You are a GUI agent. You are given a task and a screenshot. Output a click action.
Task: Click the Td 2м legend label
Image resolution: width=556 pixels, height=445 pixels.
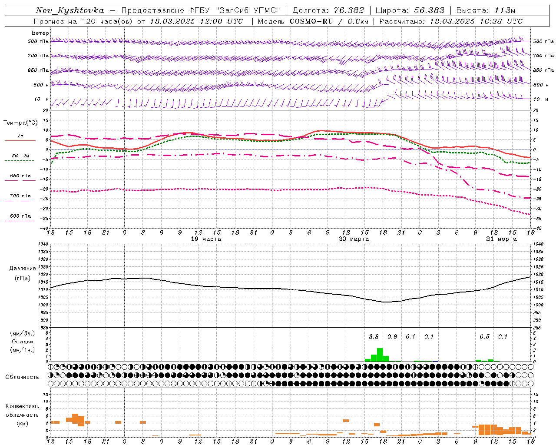click(x=20, y=156)
